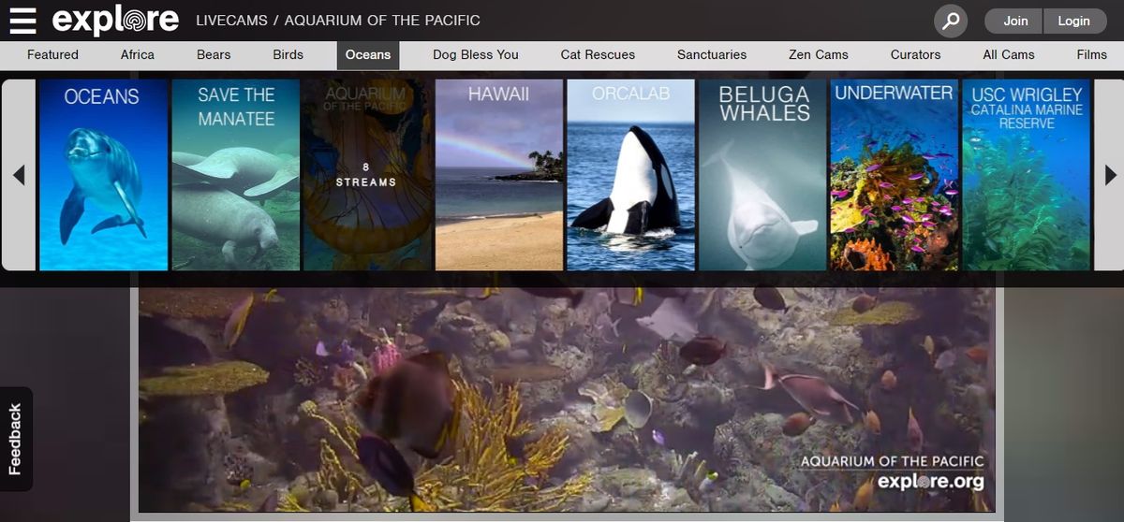Select the All Cams tab
1124x522 pixels.
[x=1009, y=54]
